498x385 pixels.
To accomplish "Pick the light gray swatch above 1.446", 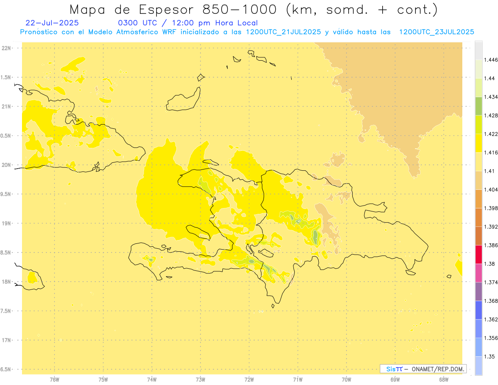I will [478, 50].
